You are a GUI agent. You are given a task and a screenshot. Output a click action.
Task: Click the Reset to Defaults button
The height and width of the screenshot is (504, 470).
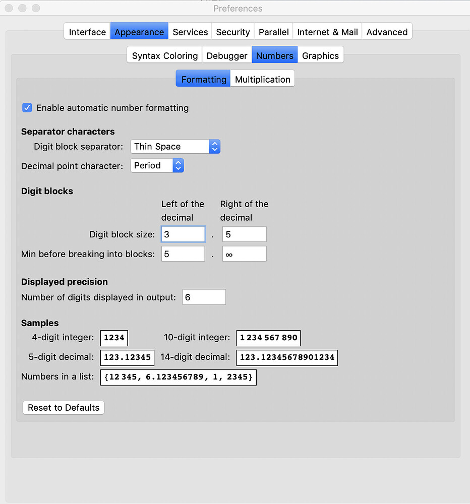tap(64, 408)
